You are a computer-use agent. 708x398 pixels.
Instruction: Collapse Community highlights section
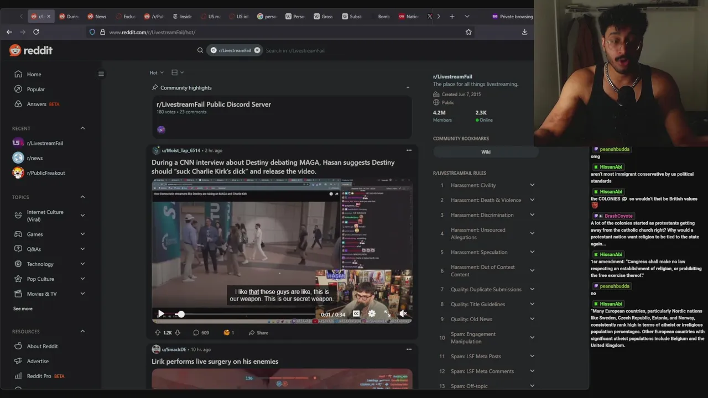tap(408, 87)
